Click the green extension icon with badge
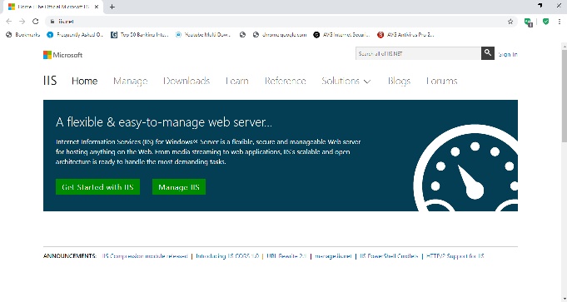 (x=529, y=22)
